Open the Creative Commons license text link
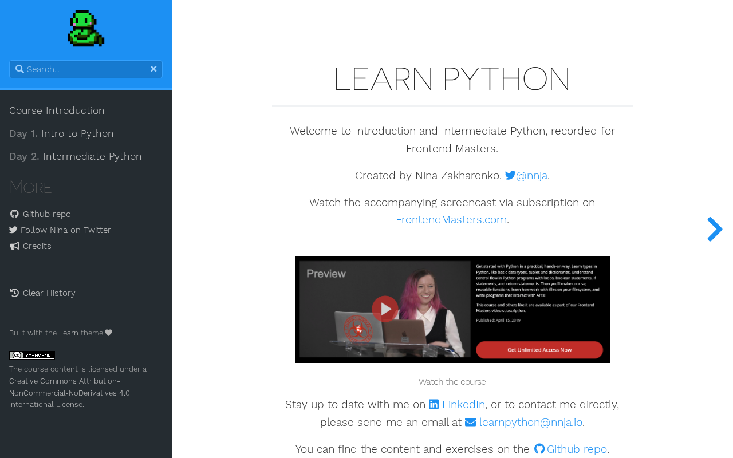 tap(69, 393)
